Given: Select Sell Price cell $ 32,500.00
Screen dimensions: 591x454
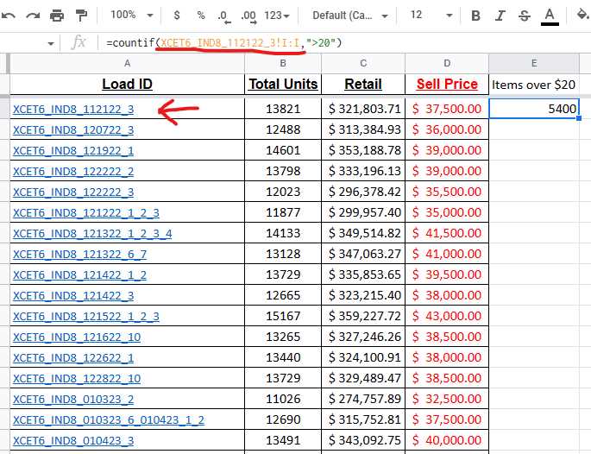Looking at the screenshot, I should coord(447,399).
